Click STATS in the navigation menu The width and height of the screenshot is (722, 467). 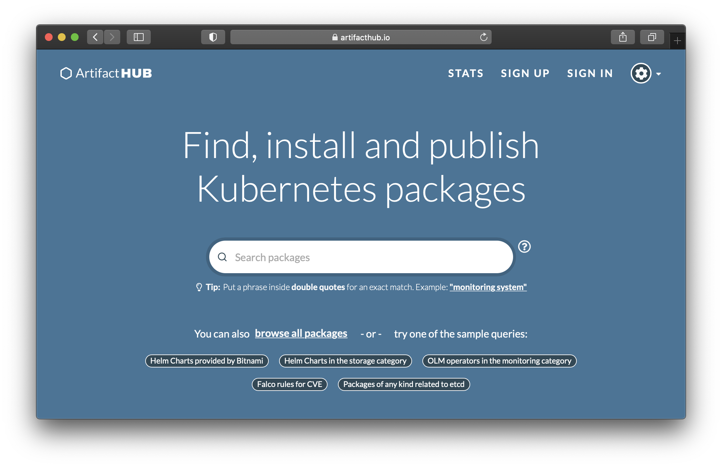465,73
